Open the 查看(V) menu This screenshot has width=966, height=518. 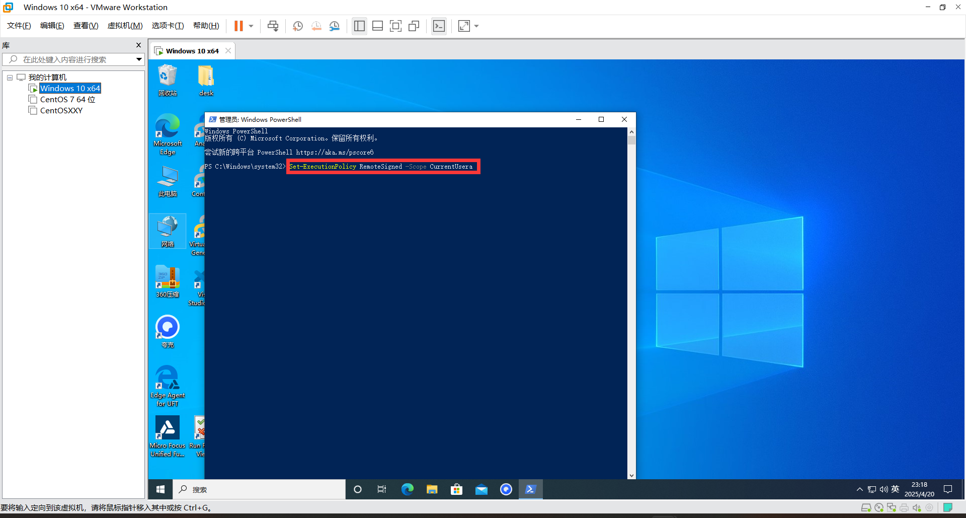click(x=86, y=26)
